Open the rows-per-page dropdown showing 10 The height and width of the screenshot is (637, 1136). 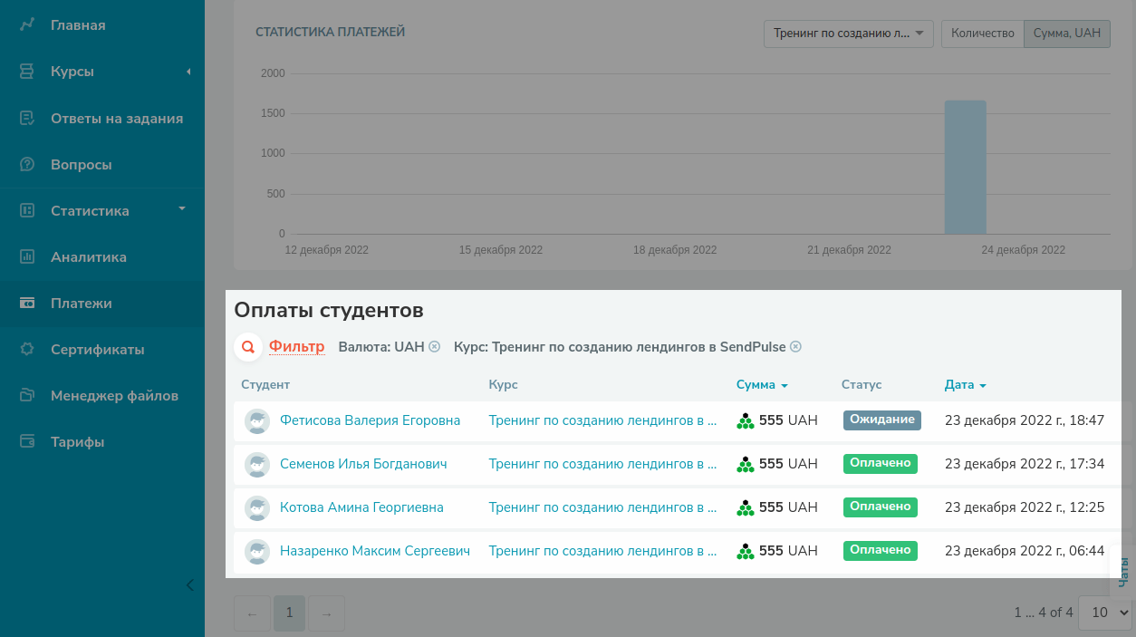point(1109,613)
